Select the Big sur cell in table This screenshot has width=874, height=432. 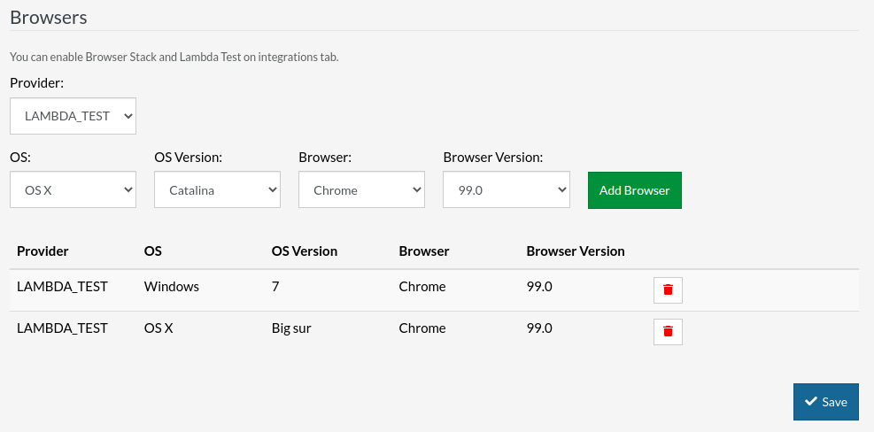(x=291, y=328)
